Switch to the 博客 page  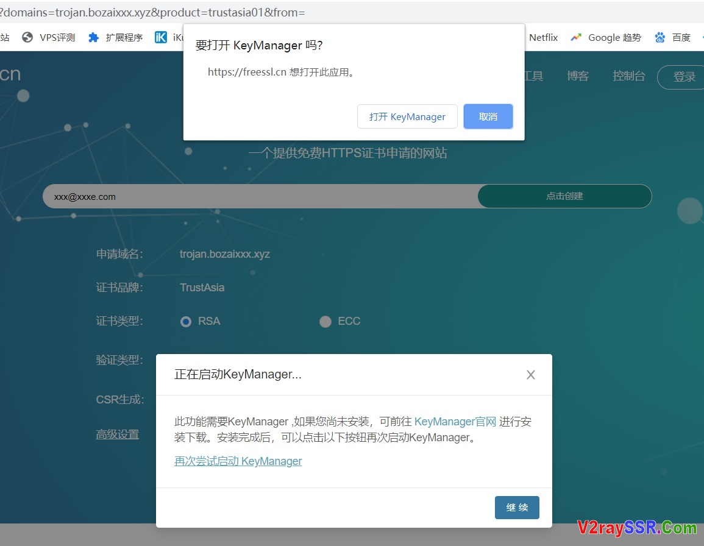click(578, 76)
